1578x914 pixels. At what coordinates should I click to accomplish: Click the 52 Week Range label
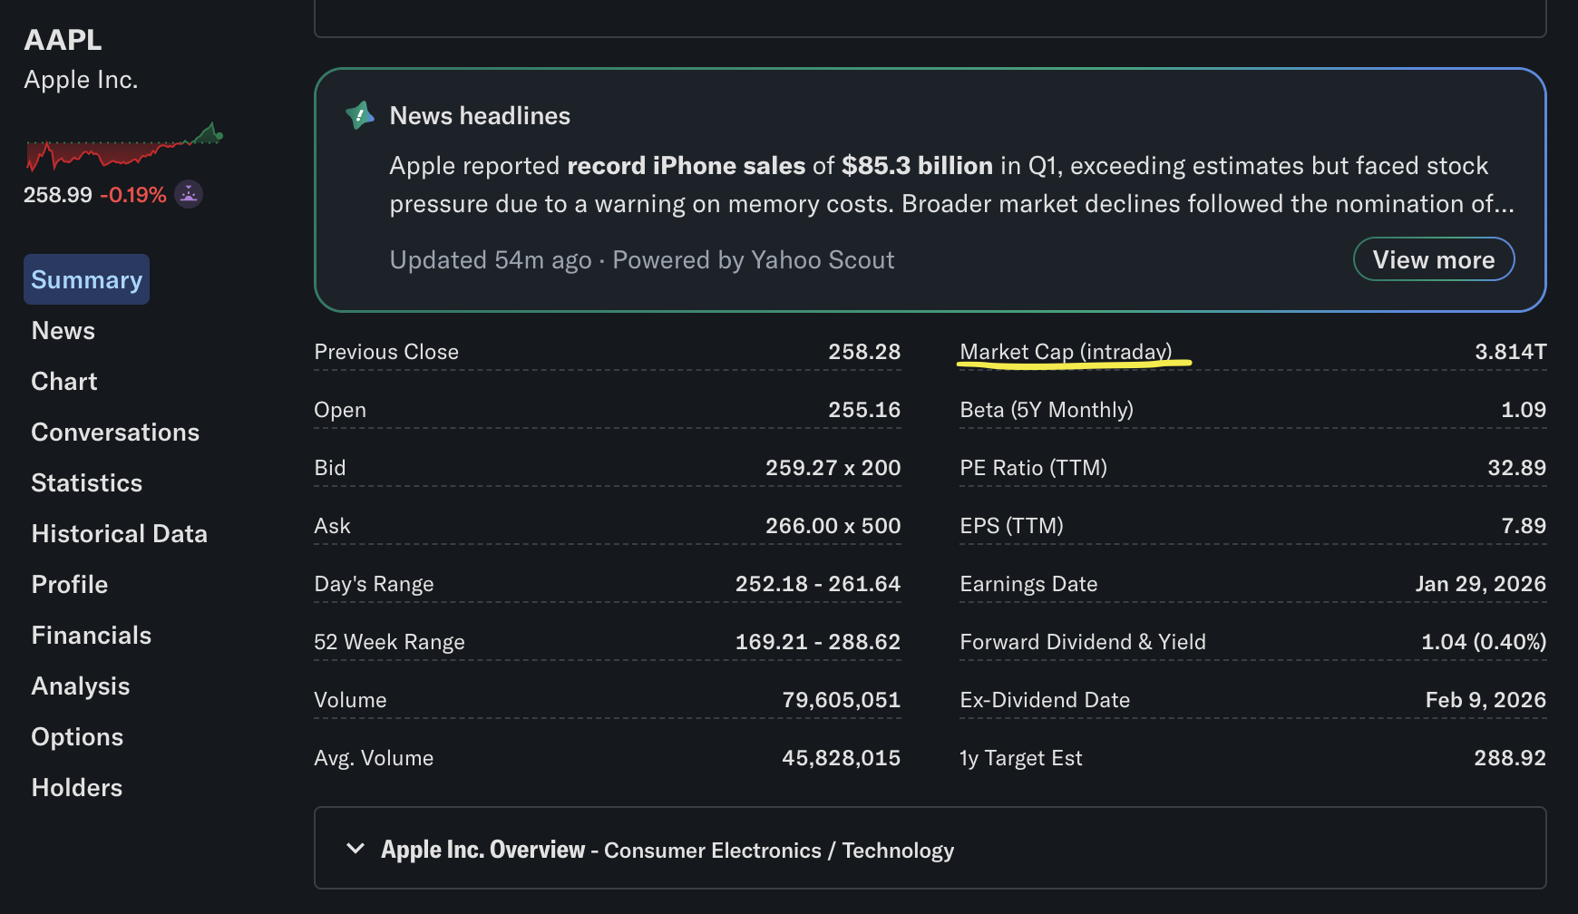click(x=389, y=642)
